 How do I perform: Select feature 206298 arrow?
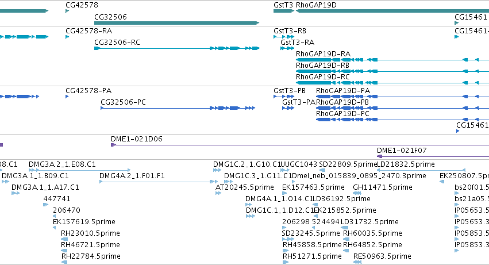tap(284, 228)
